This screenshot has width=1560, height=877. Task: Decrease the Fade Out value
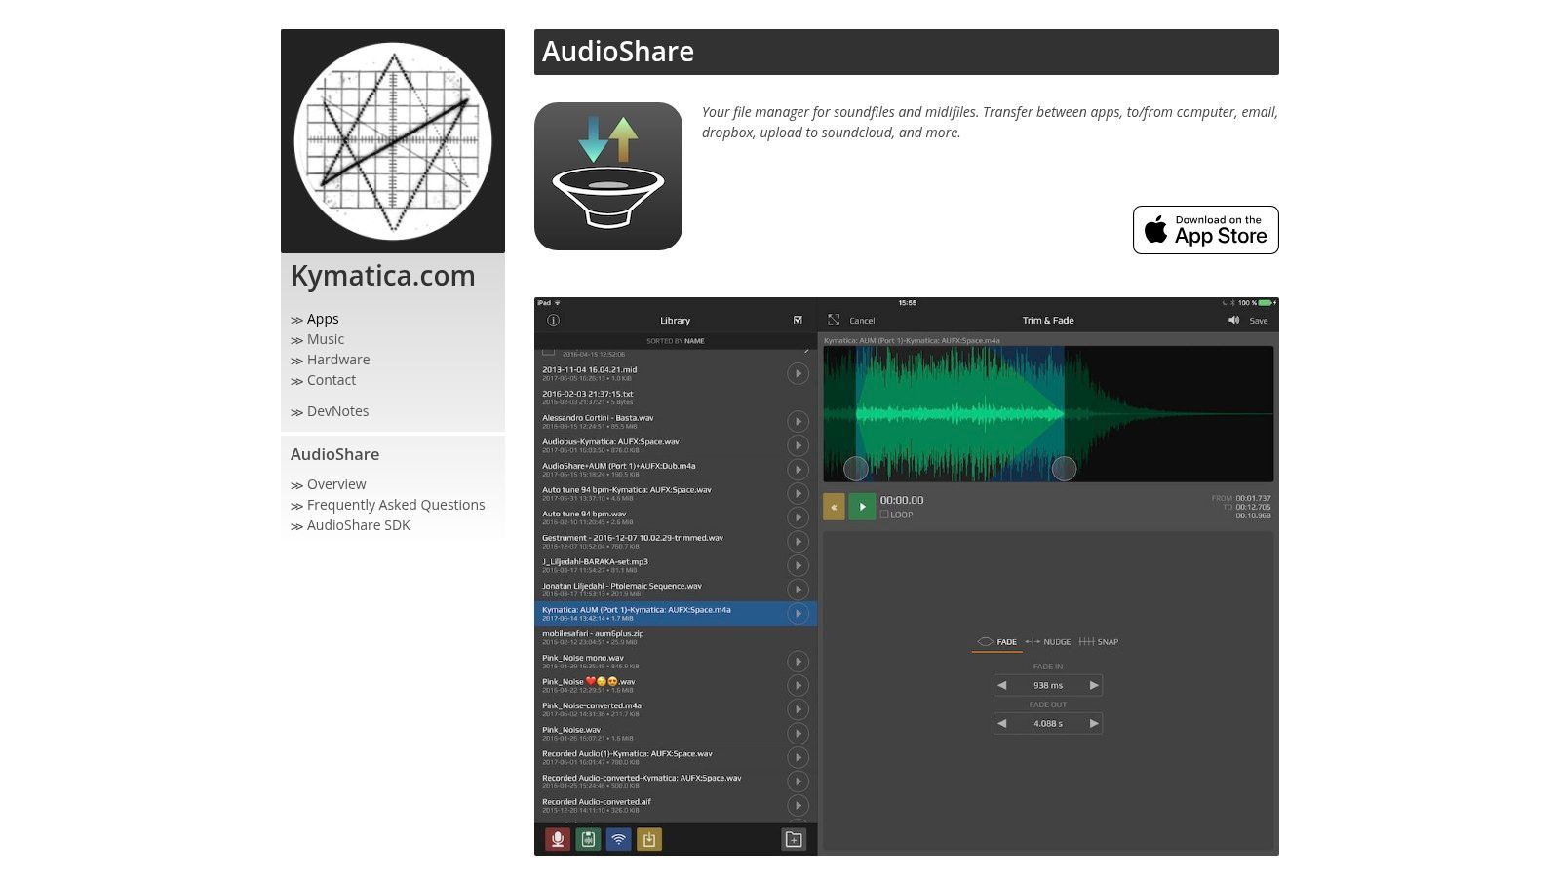pos(1001,723)
